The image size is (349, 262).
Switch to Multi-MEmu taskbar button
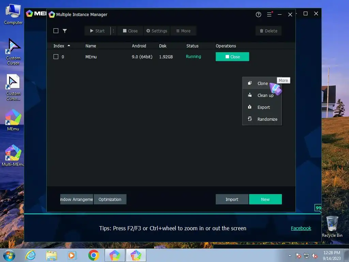tap(136, 255)
